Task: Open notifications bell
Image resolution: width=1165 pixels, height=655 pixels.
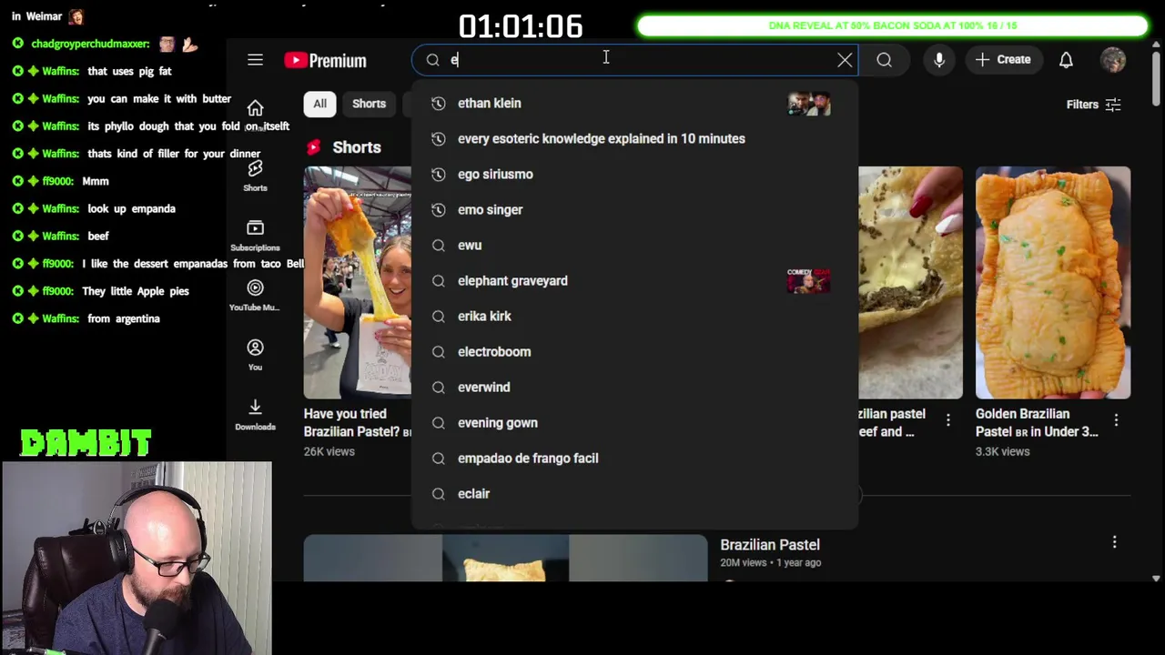Action: [x=1066, y=60]
